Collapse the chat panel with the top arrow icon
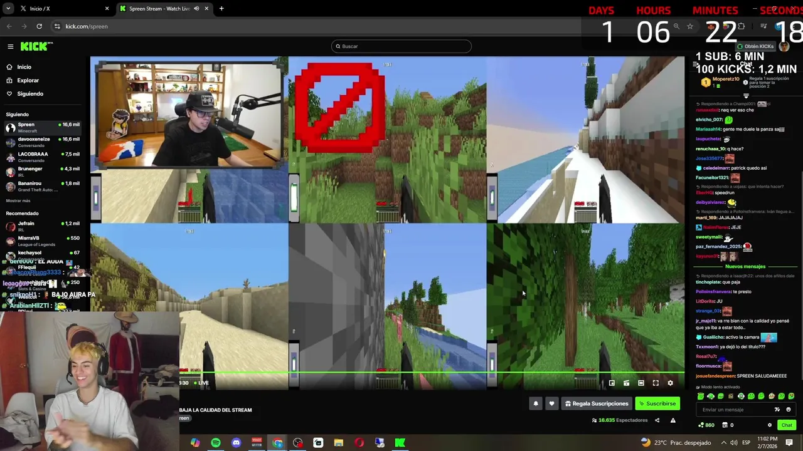 [696, 65]
